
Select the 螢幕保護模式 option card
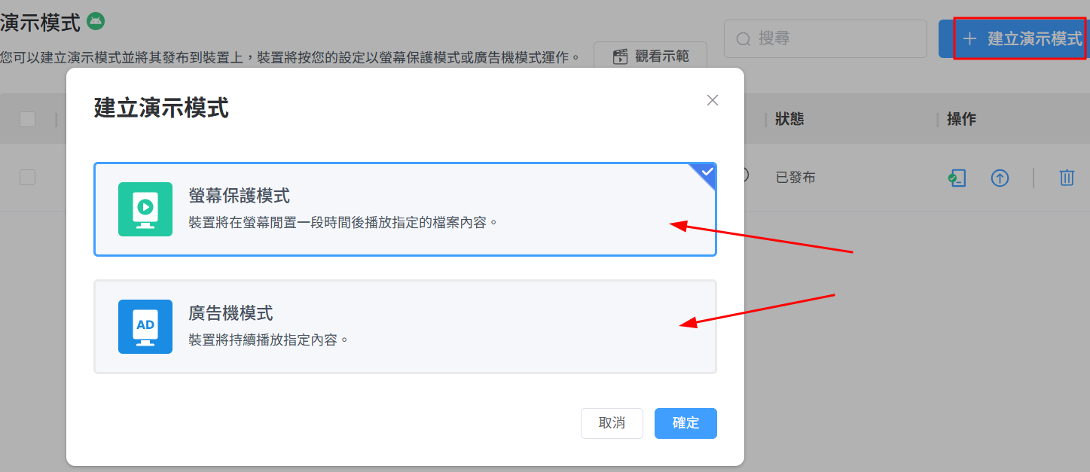(x=405, y=209)
